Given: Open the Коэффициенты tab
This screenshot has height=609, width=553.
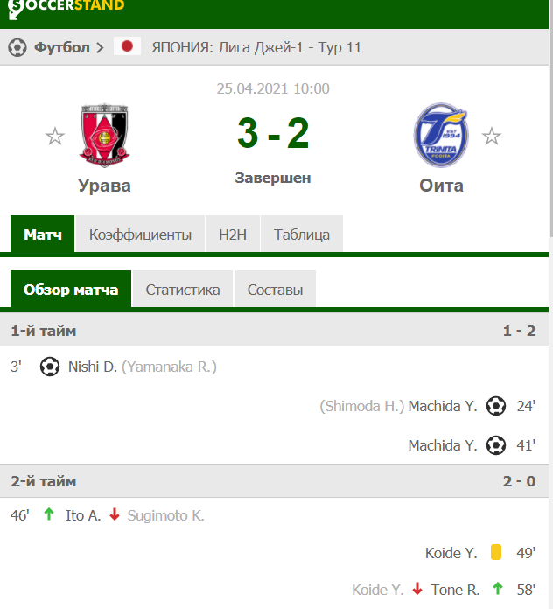Looking at the screenshot, I should pos(140,234).
